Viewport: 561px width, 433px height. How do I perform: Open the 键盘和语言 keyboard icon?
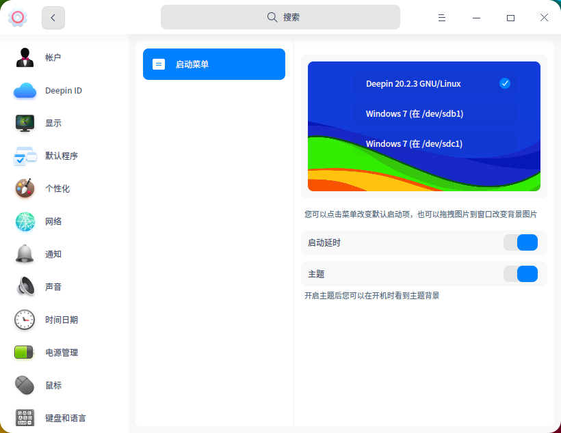click(x=25, y=418)
